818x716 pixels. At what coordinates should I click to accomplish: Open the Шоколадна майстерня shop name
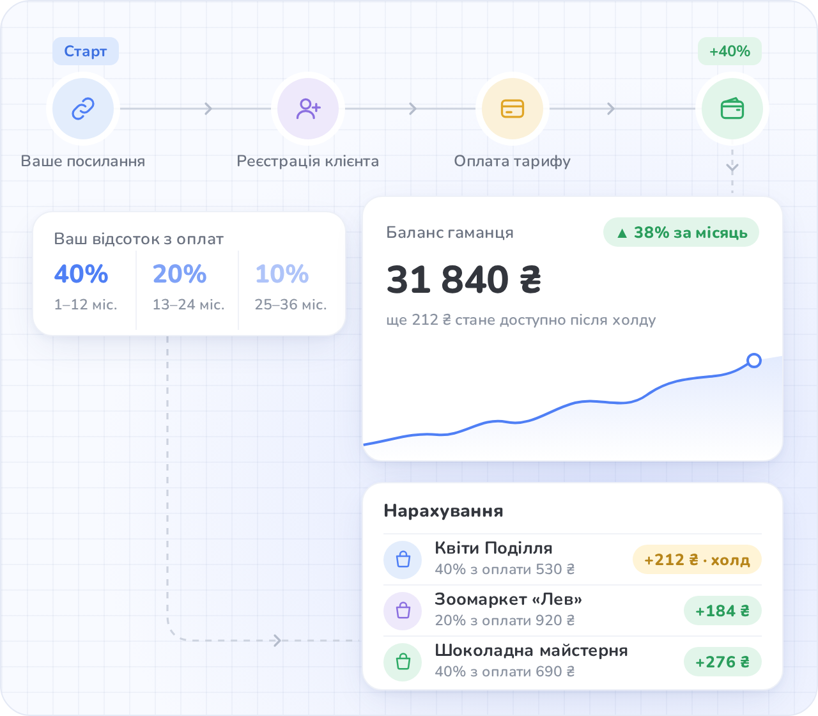[x=532, y=651]
